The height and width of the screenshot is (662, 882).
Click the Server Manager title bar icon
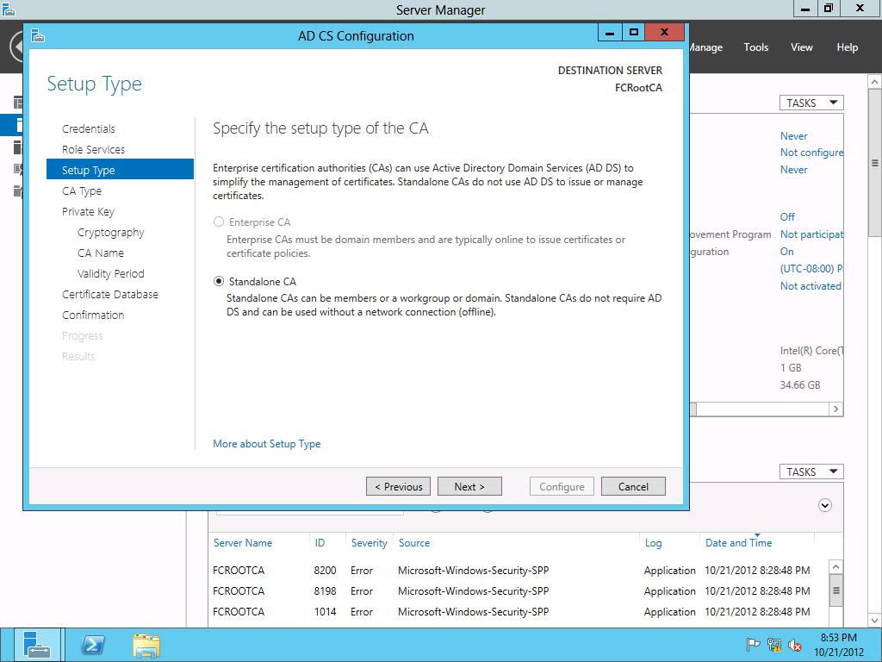click(9, 9)
